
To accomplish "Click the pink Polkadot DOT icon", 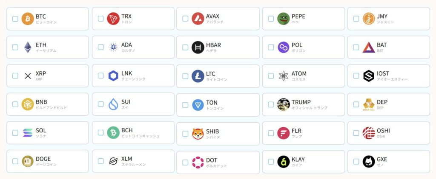I will coord(198,162).
